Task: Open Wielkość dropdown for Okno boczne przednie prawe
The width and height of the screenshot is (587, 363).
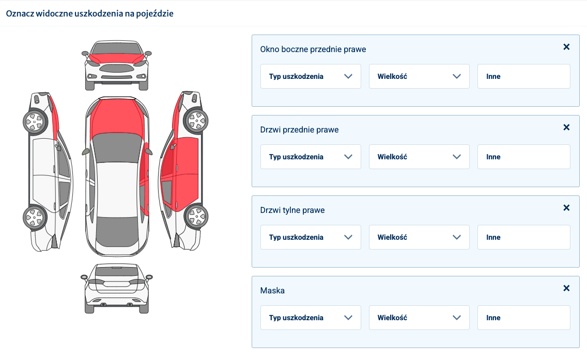Action: pos(419,76)
